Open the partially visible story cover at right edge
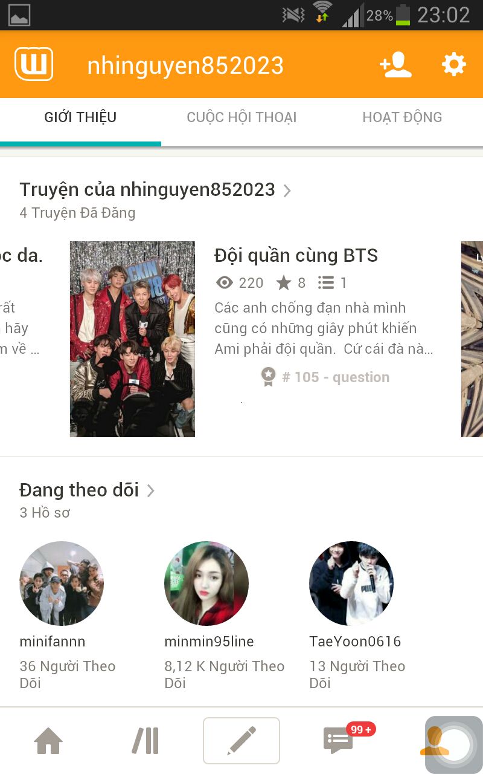 [472, 339]
